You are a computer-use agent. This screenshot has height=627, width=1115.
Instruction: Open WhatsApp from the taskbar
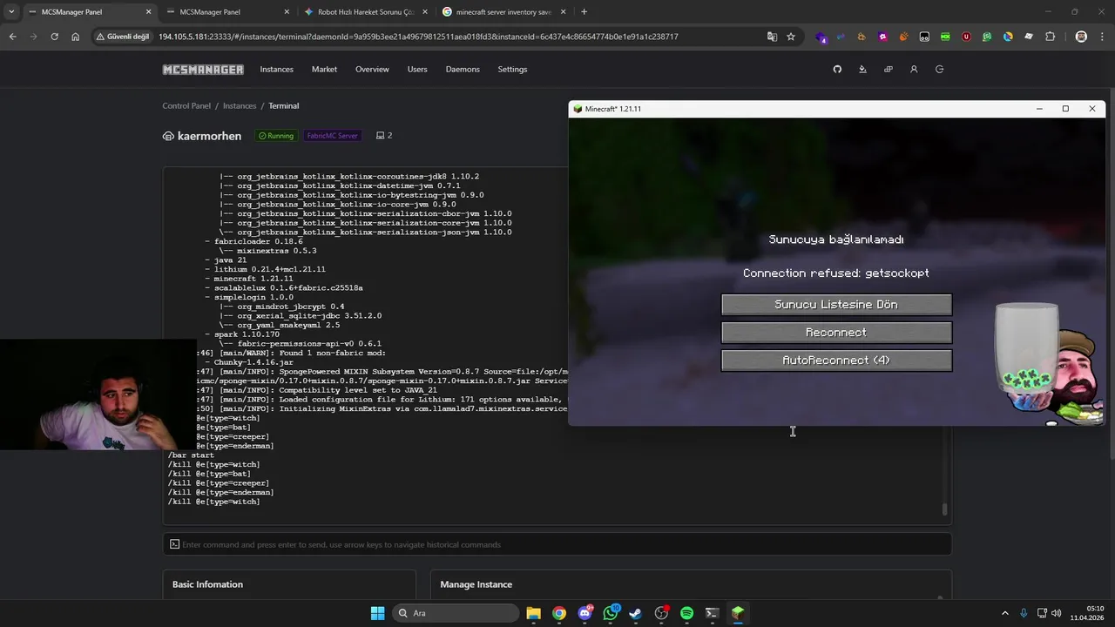coord(611,613)
